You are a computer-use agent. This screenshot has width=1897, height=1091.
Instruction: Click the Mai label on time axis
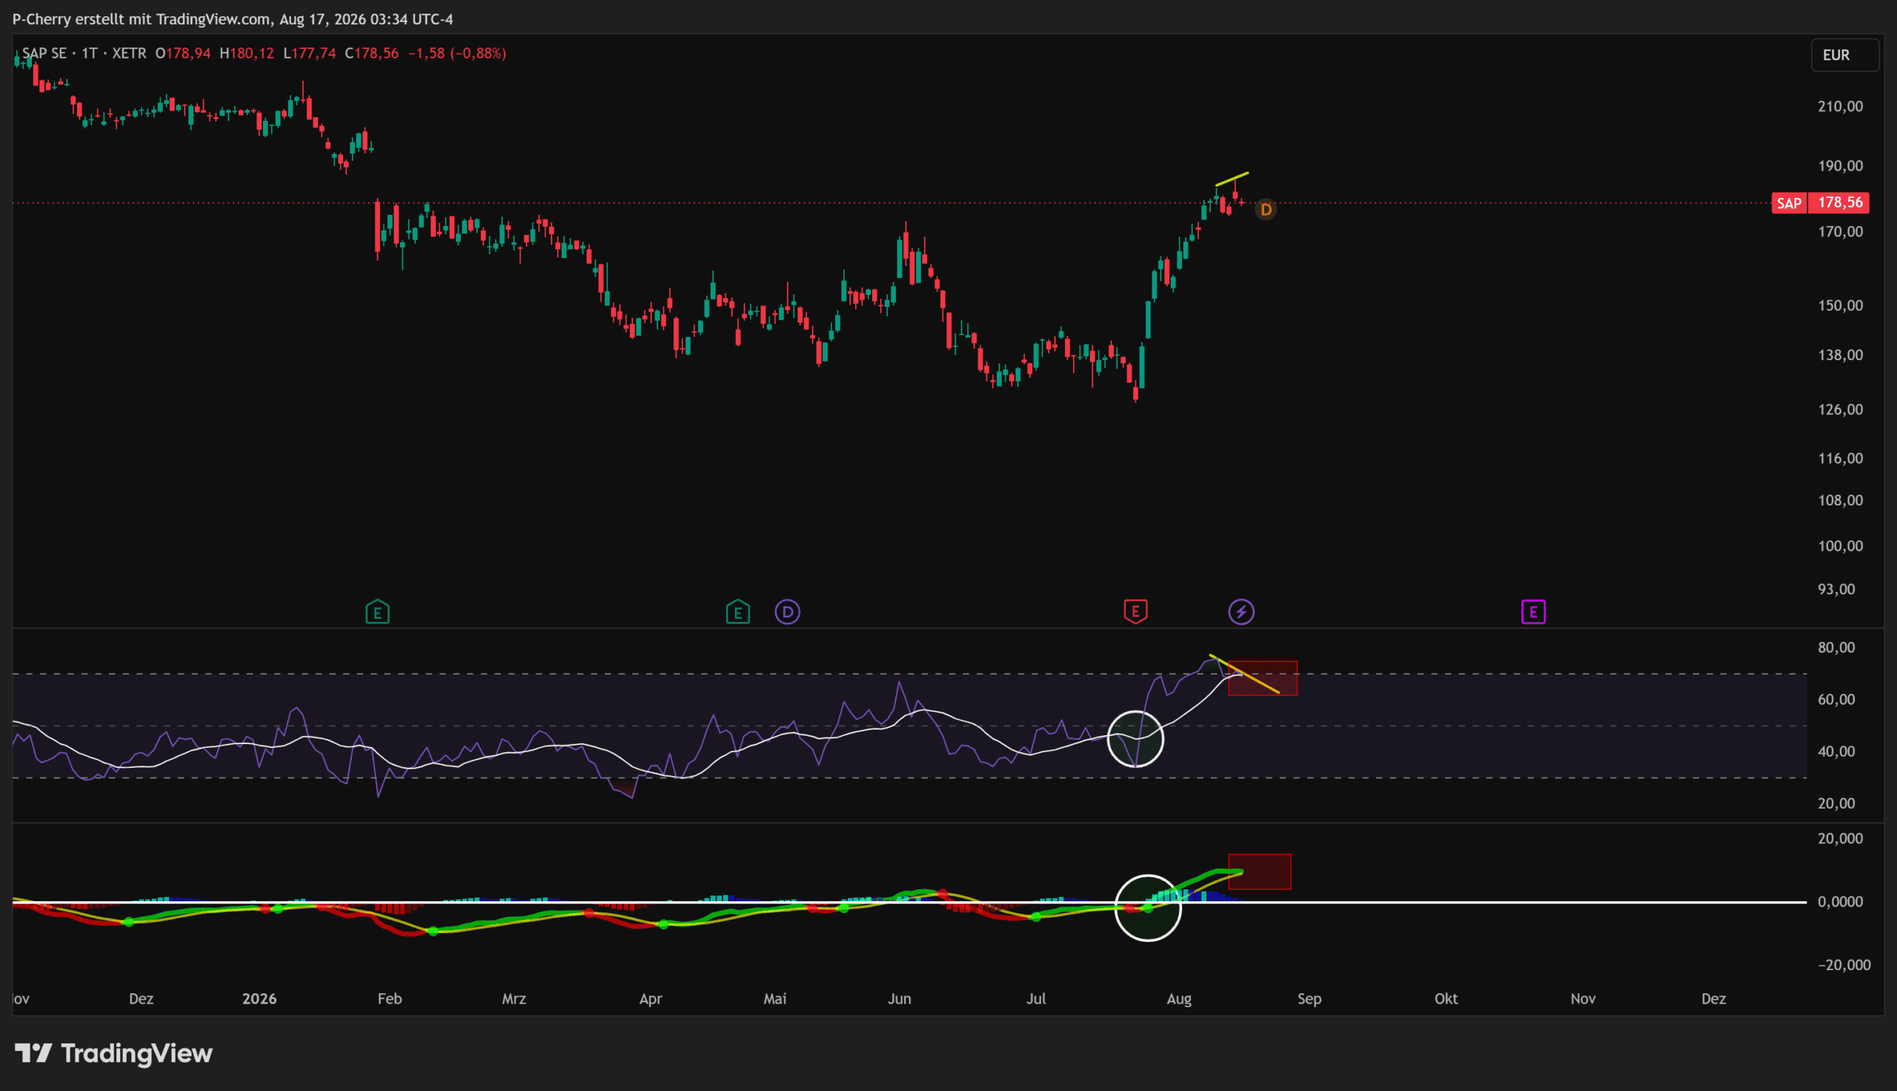774,999
